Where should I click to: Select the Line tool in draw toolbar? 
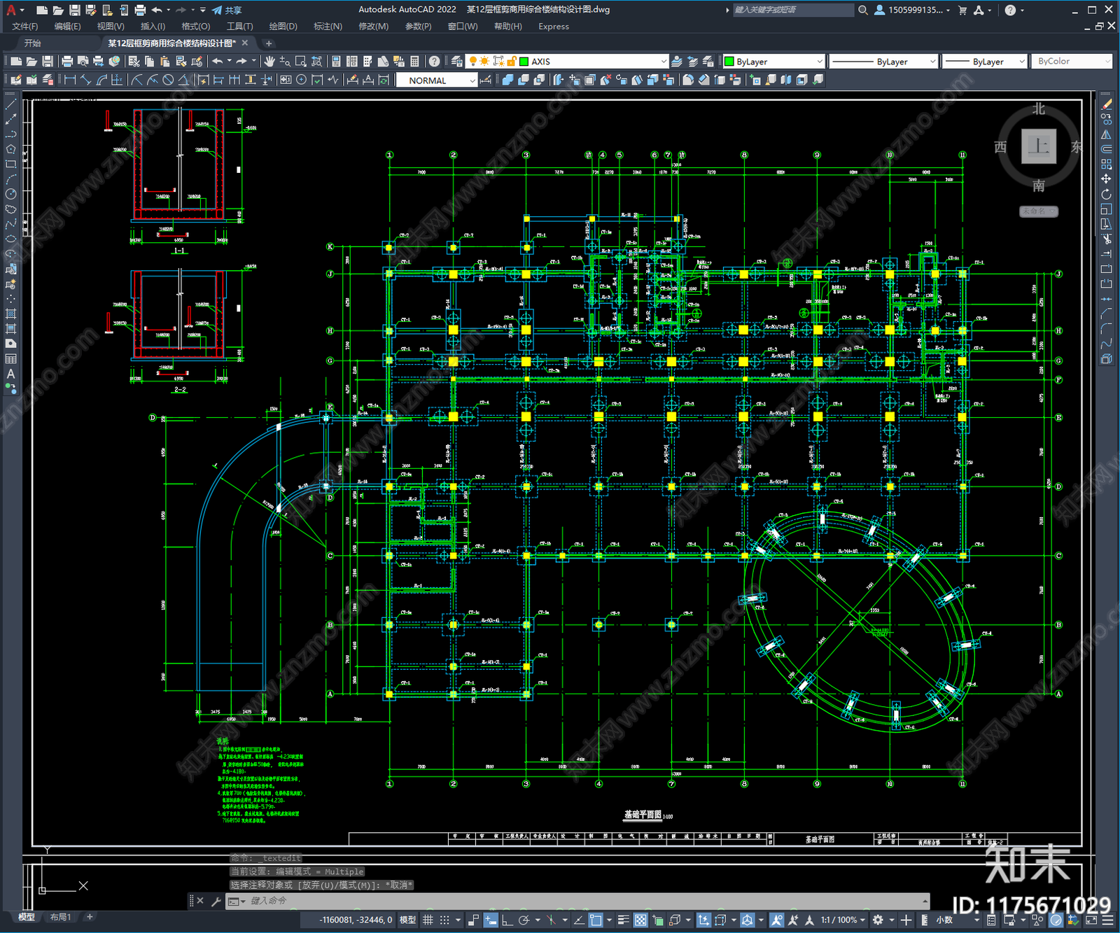(x=10, y=104)
